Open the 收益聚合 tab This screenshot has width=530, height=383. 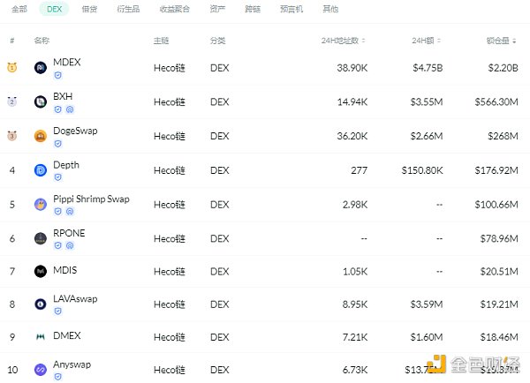tap(172, 9)
